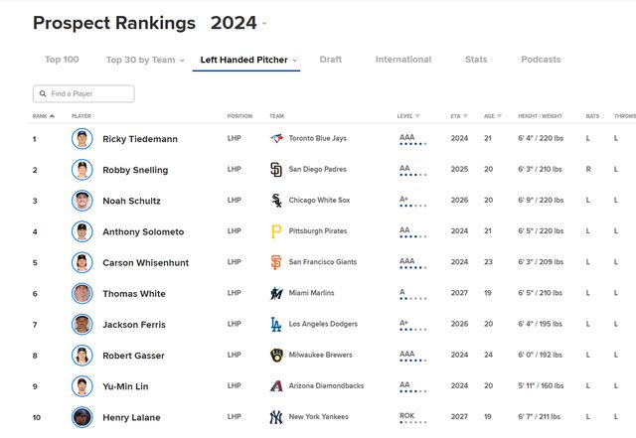Image resolution: width=636 pixels, height=438 pixels.
Task: Sort table by Rank column header
Action: coord(43,116)
